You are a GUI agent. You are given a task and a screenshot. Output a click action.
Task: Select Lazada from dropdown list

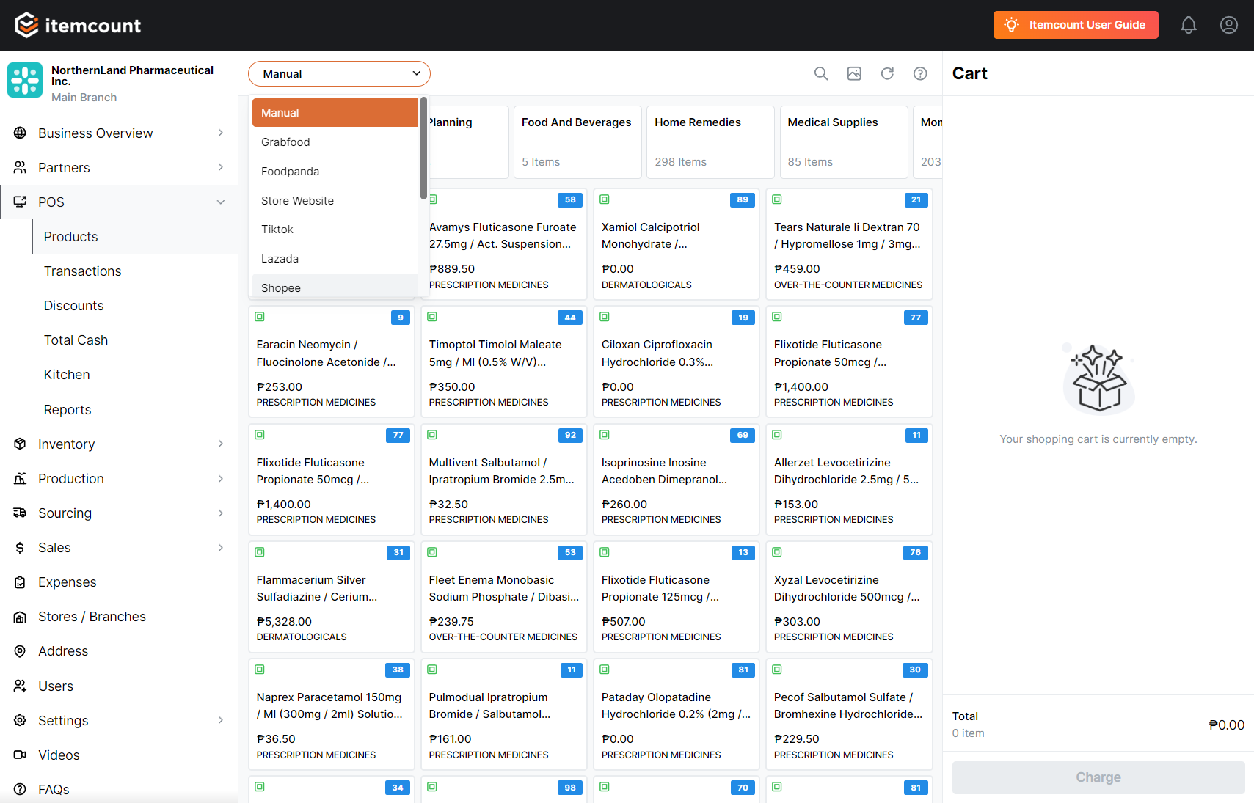tap(335, 259)
